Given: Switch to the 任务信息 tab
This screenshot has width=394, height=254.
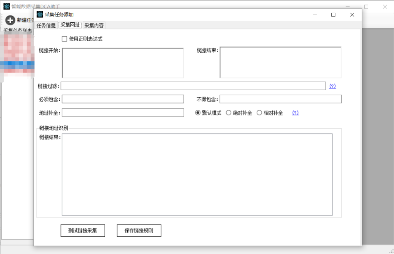Looking at the screenshot, I should tap(46, 25).
